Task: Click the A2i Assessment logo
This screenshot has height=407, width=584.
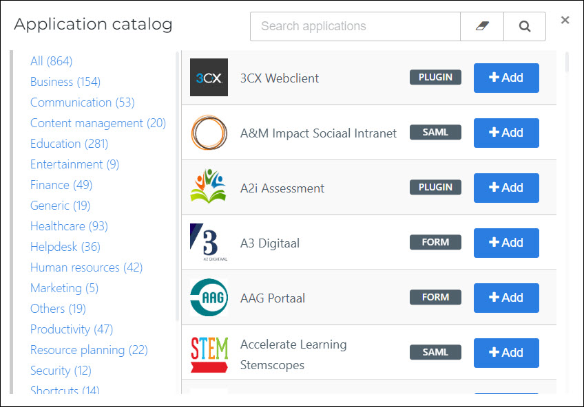Action: tap(209, 186)
